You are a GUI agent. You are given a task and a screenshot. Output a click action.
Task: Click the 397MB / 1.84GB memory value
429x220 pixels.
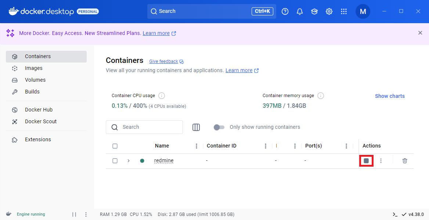284,106
